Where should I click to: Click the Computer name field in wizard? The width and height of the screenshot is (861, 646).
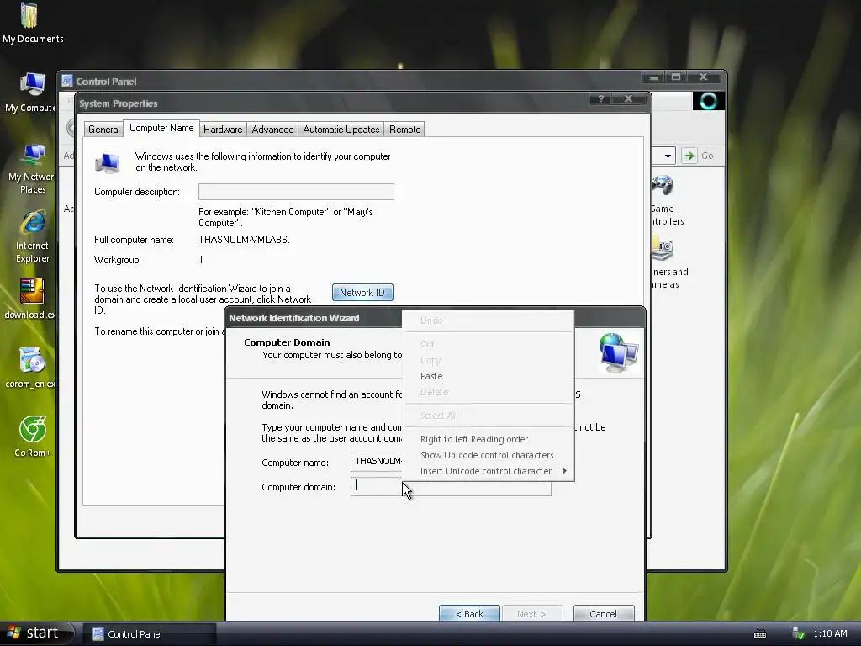[377, 462]
